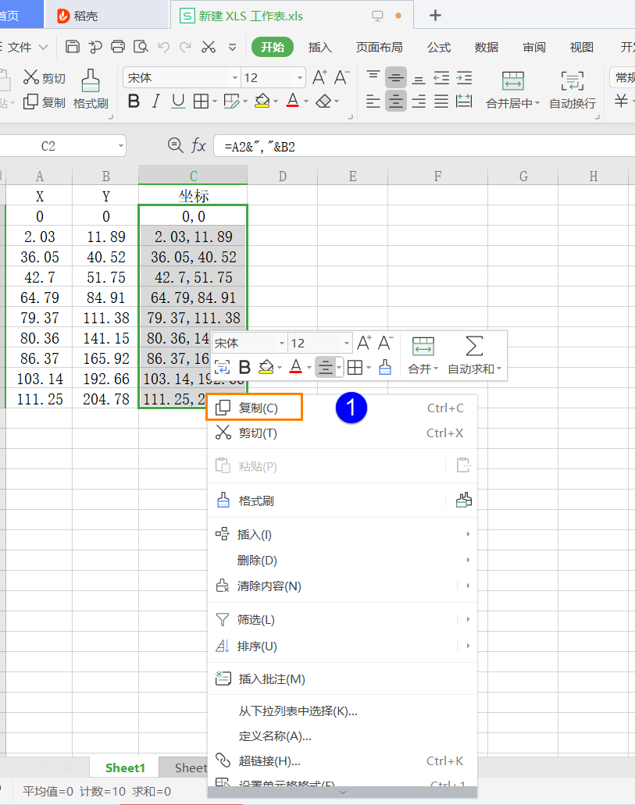Click Bold in the mini toolbar
The width and height of the screenshot is (635, 805).
(244, 367)
